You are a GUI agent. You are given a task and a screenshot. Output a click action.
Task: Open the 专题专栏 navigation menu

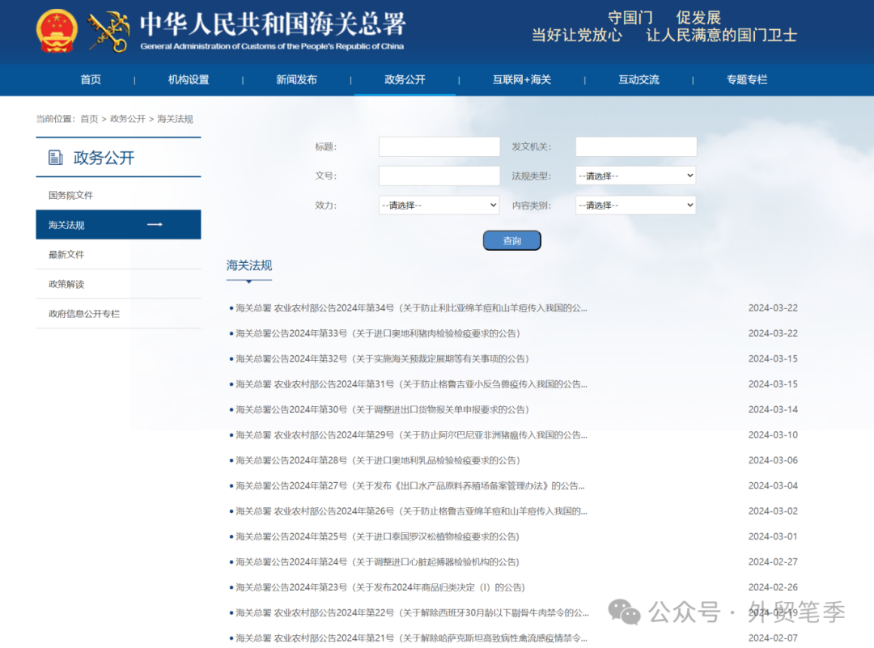(x=747, y=79)
